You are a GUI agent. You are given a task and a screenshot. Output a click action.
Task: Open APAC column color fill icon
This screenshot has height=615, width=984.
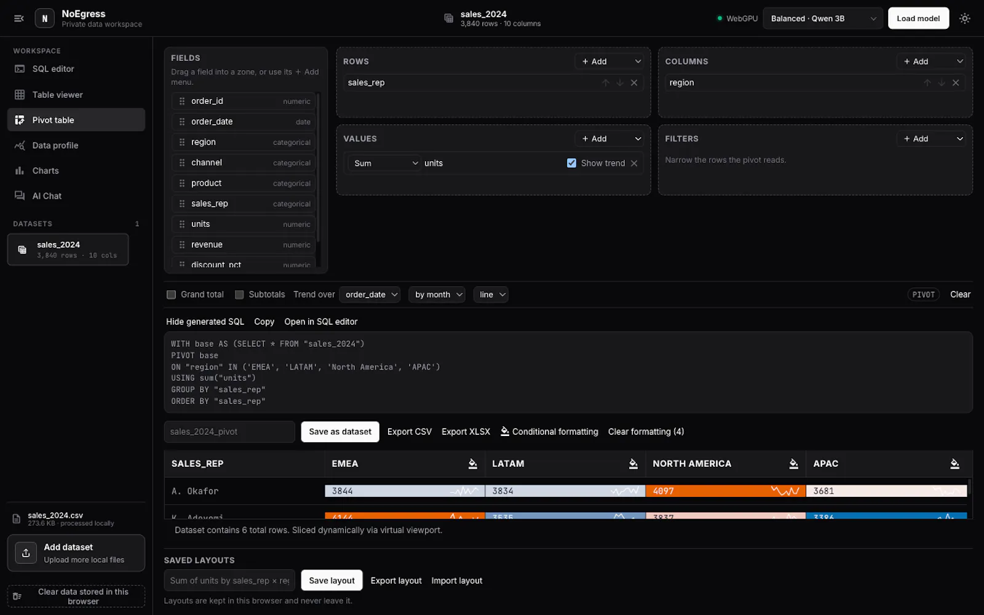pos(954,464)
